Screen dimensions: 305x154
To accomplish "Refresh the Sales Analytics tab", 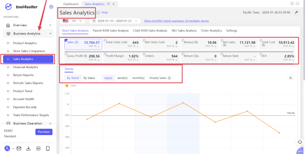I will (x=108, y=4).
